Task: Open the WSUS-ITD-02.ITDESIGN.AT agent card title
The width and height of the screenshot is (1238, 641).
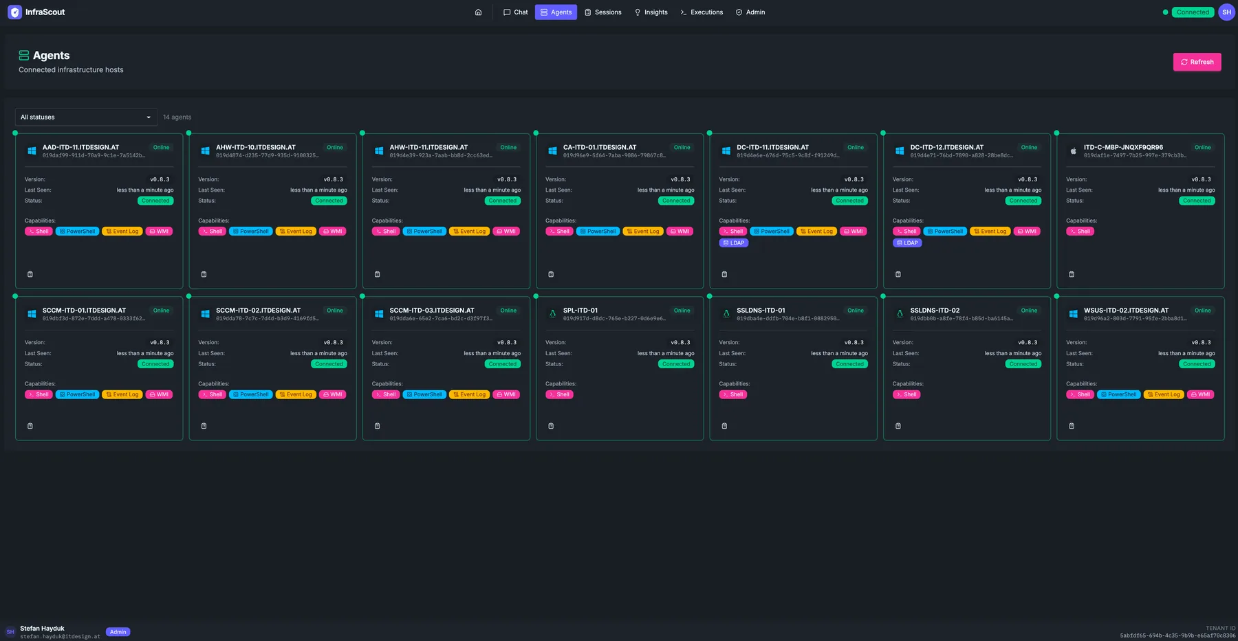Action: (x=1126, y=311)
